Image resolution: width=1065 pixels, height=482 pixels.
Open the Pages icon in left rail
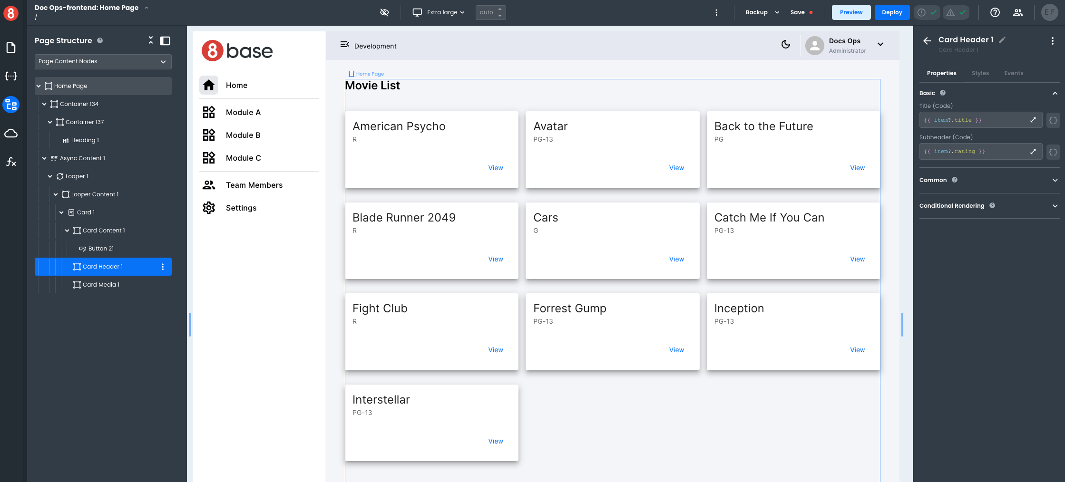coord(11,48)
